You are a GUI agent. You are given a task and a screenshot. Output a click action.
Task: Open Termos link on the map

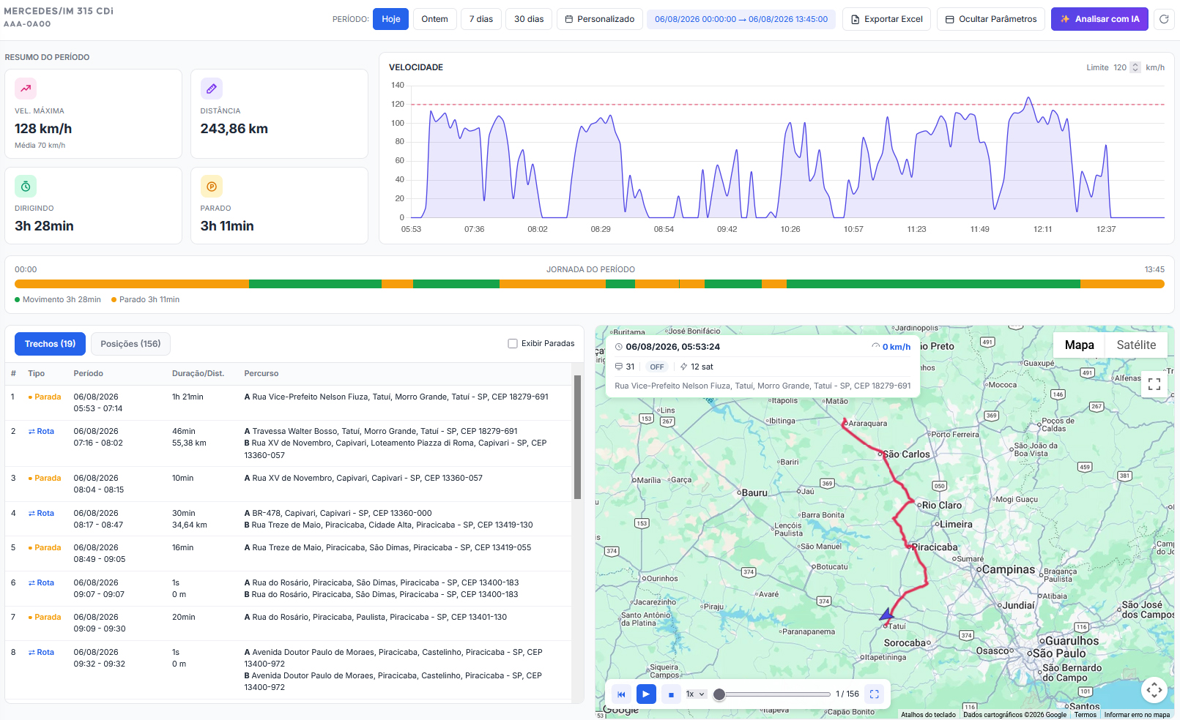click(1086, 715)
